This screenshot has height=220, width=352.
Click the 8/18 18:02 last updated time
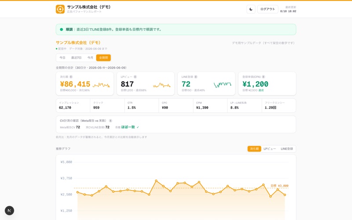tap(288, 11)
